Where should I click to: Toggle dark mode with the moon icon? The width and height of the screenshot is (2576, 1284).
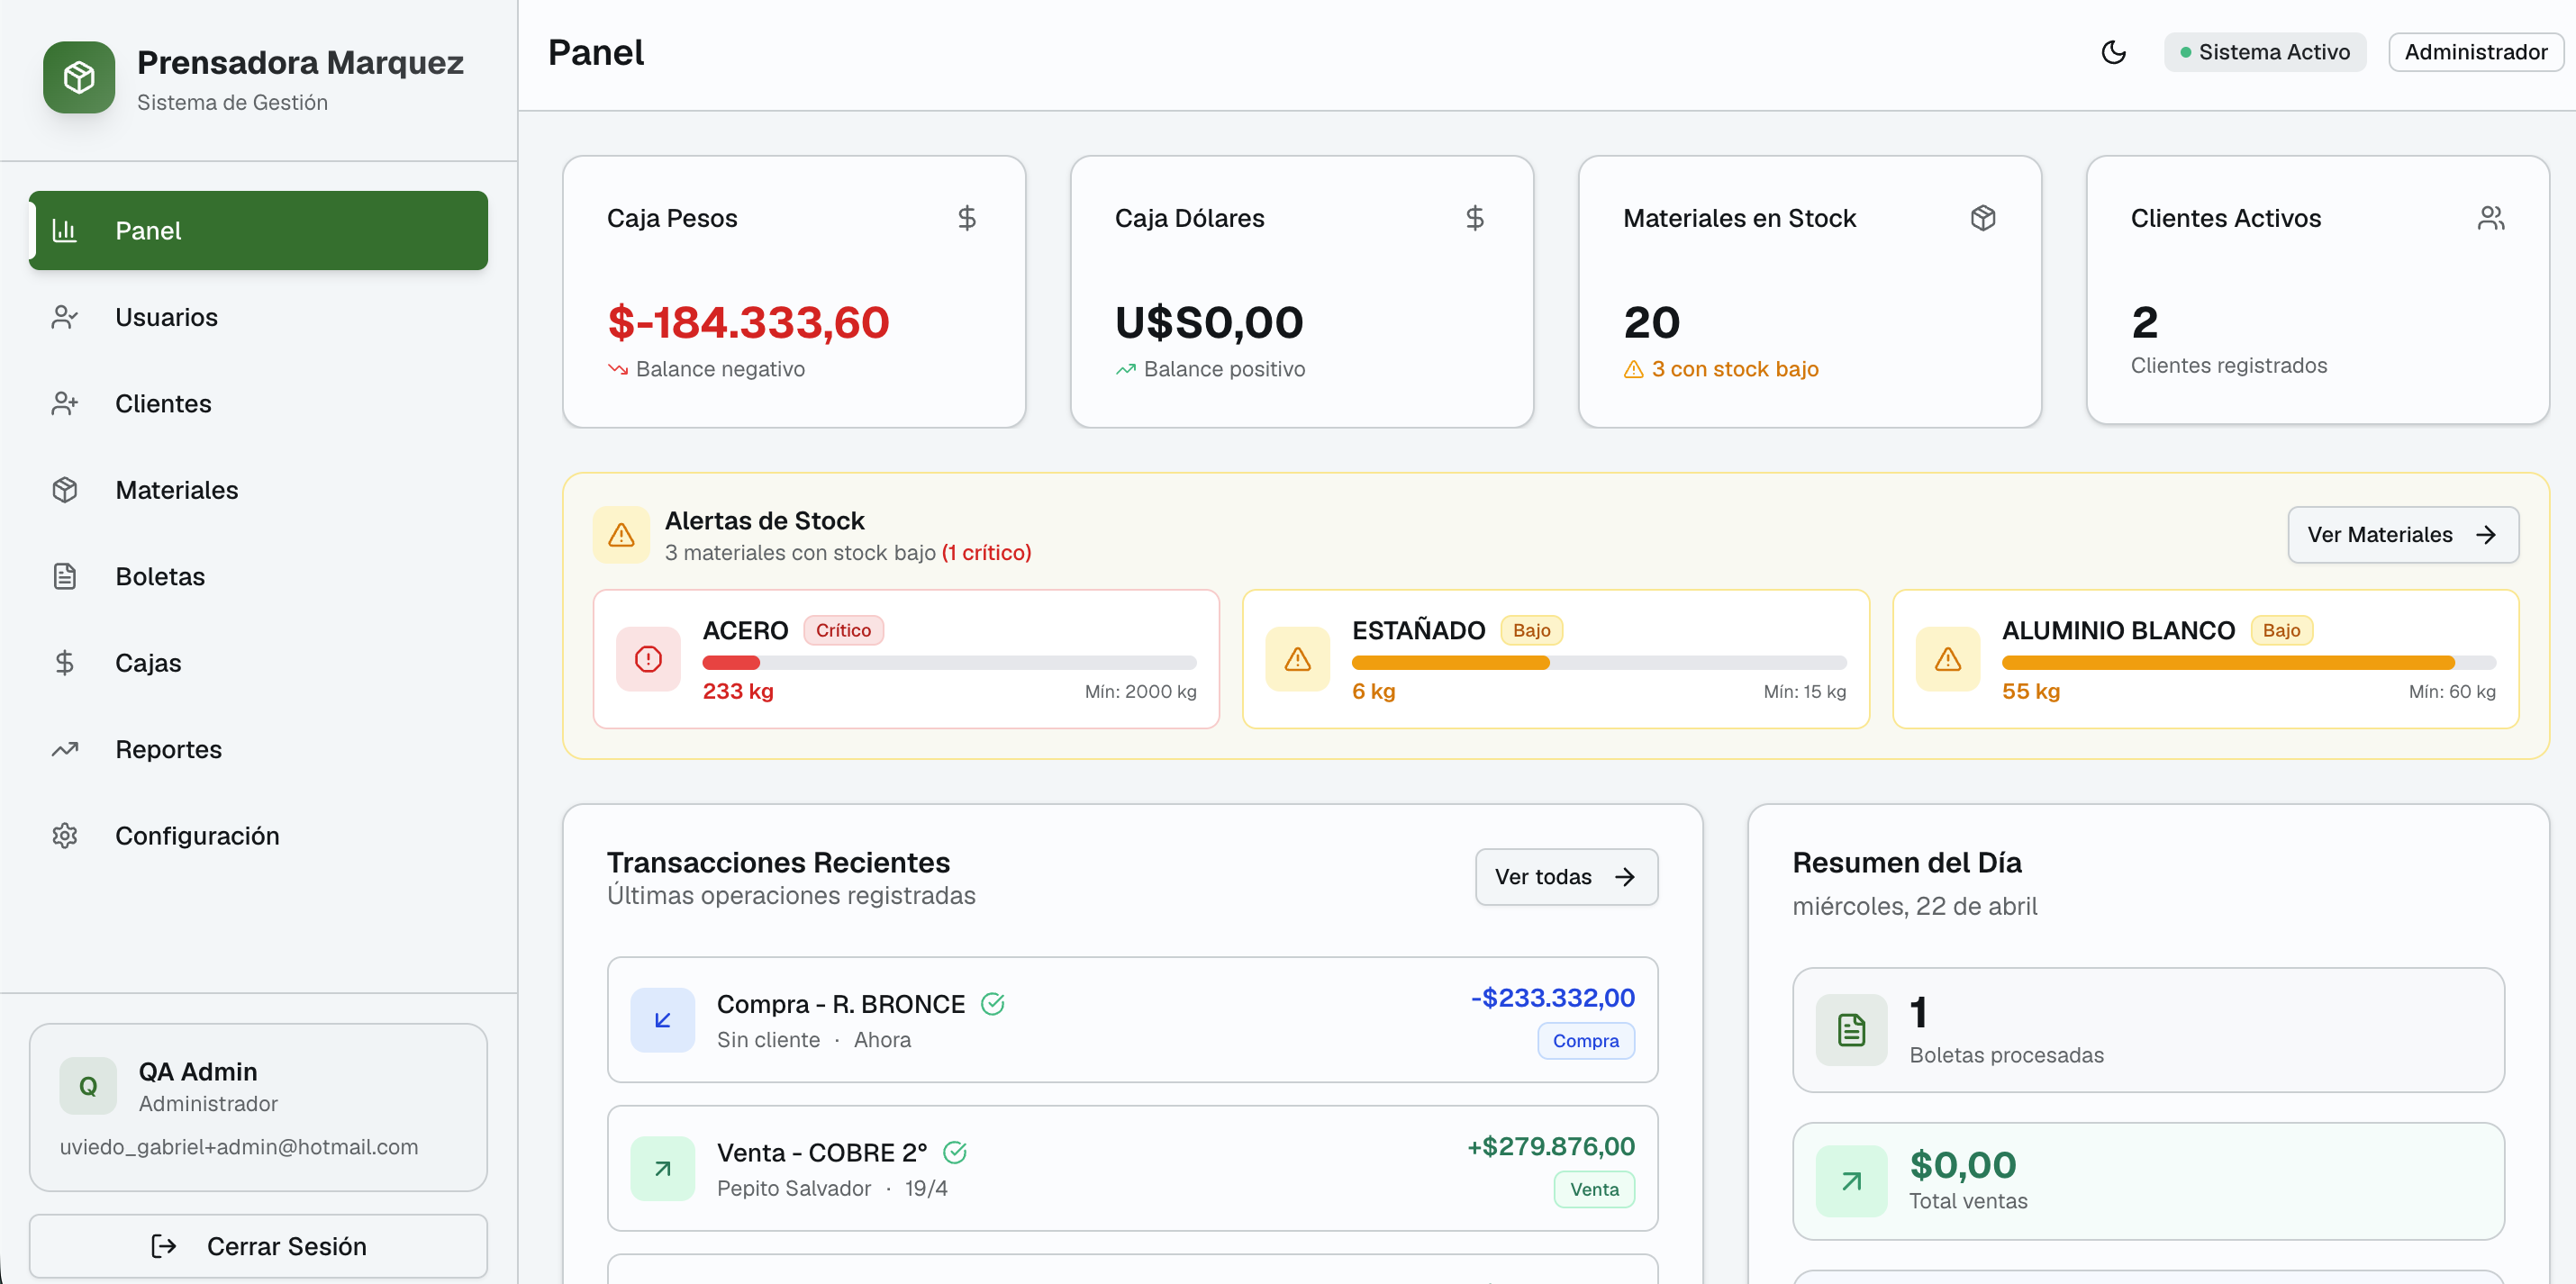point(2113,52)
